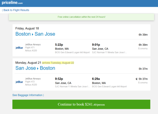The width and height of the screenshot is (158, 114).
Task: Click the highlighted arrives Tuesday, August 22 note
Action: click(58, 63)
